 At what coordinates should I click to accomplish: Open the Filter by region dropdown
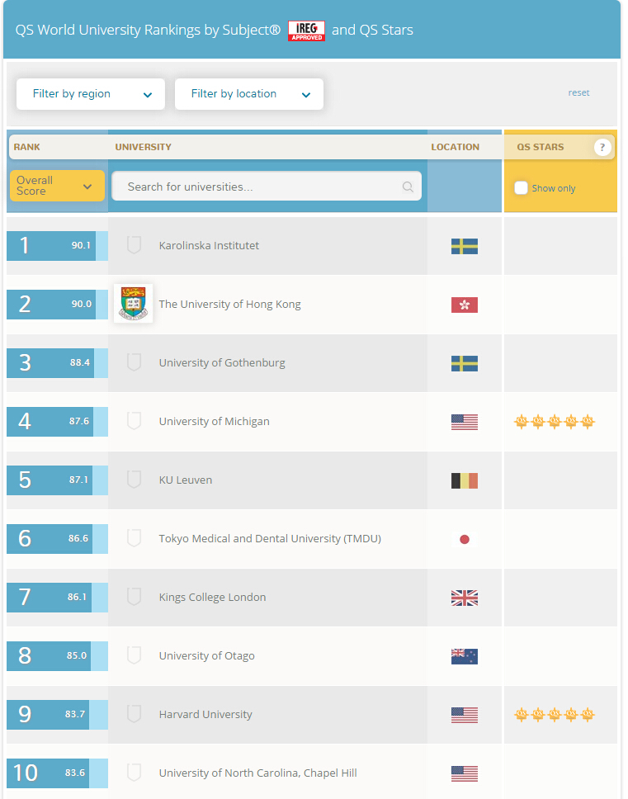tap(91, 94)
